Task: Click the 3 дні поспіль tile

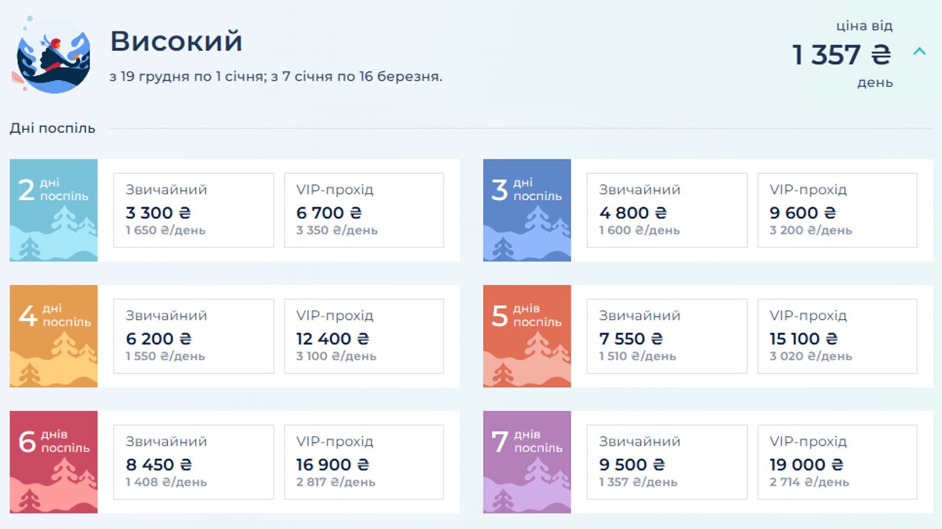Action: click(527, 210)
